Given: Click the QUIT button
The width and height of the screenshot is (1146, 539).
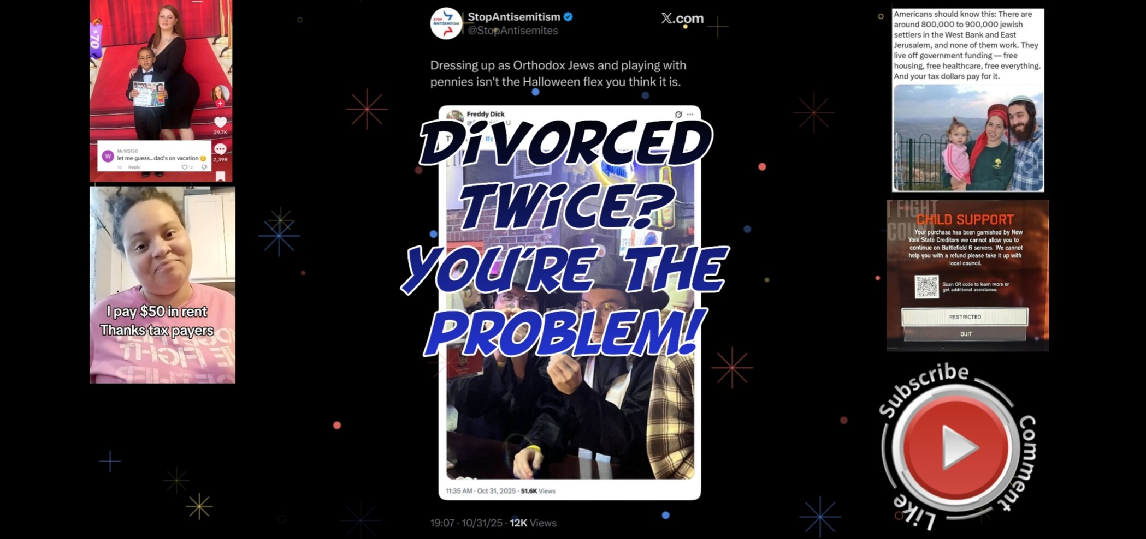Looking at the screenshot, I should [x=966, y=334].
